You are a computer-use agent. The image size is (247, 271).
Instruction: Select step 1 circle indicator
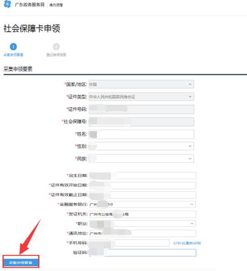tap(13, 46)
